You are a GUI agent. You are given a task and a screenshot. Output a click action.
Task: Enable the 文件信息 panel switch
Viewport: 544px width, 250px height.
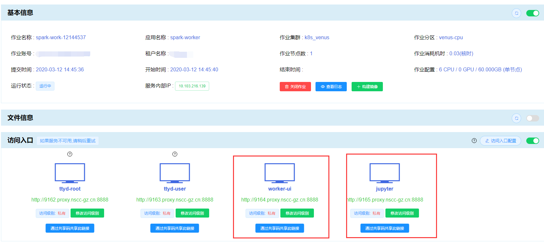(x=532, y=118)
